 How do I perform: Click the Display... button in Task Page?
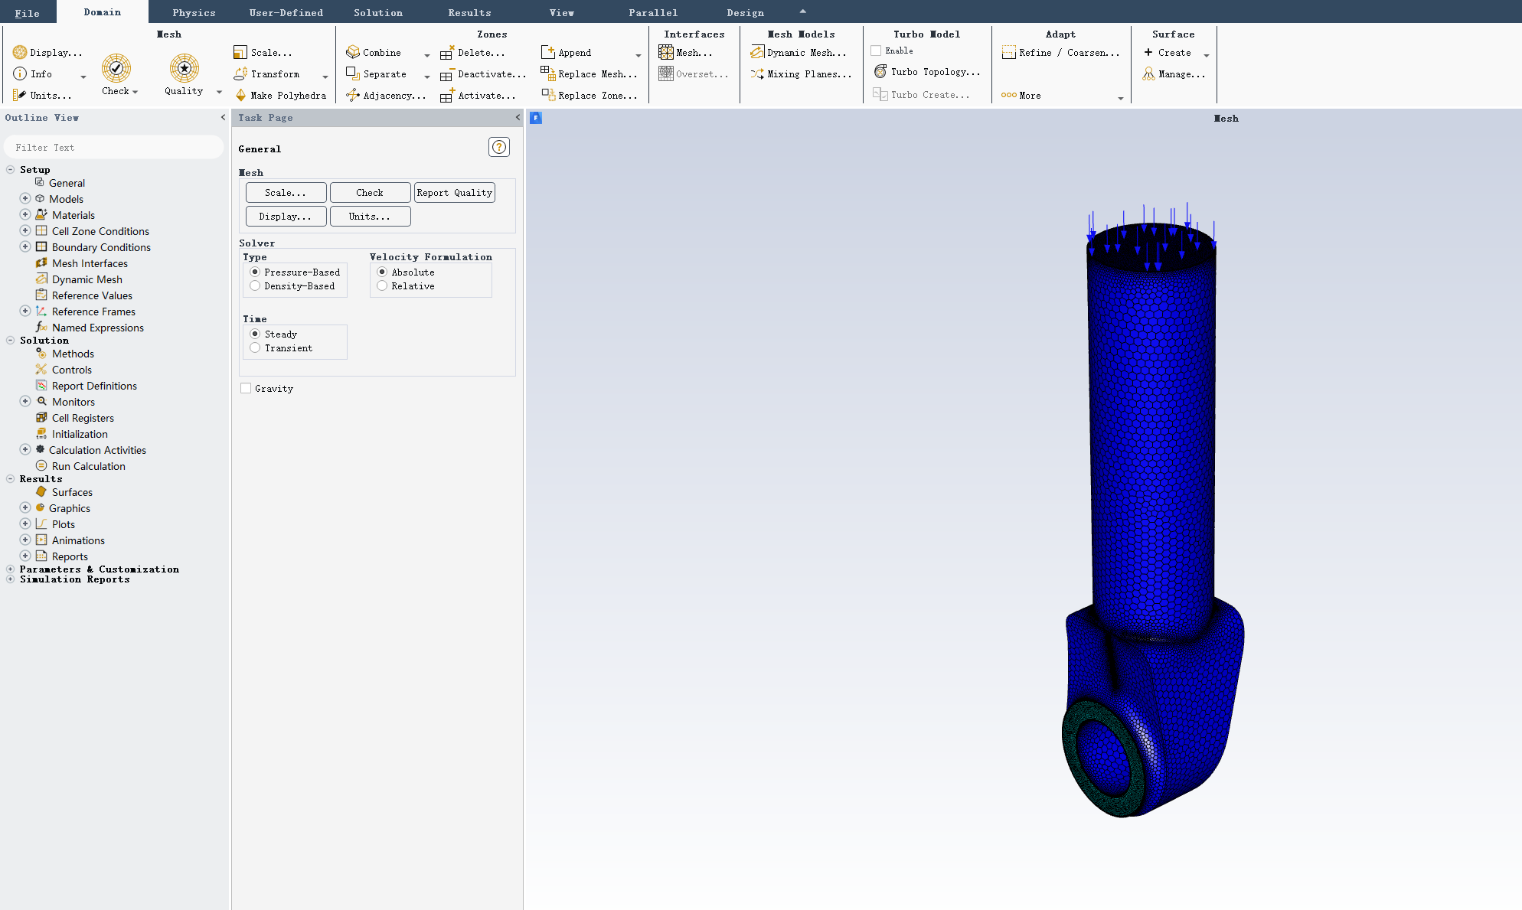[x=286, y=216]
